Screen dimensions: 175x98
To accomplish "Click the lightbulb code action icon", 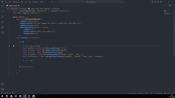I will [14, 46].
